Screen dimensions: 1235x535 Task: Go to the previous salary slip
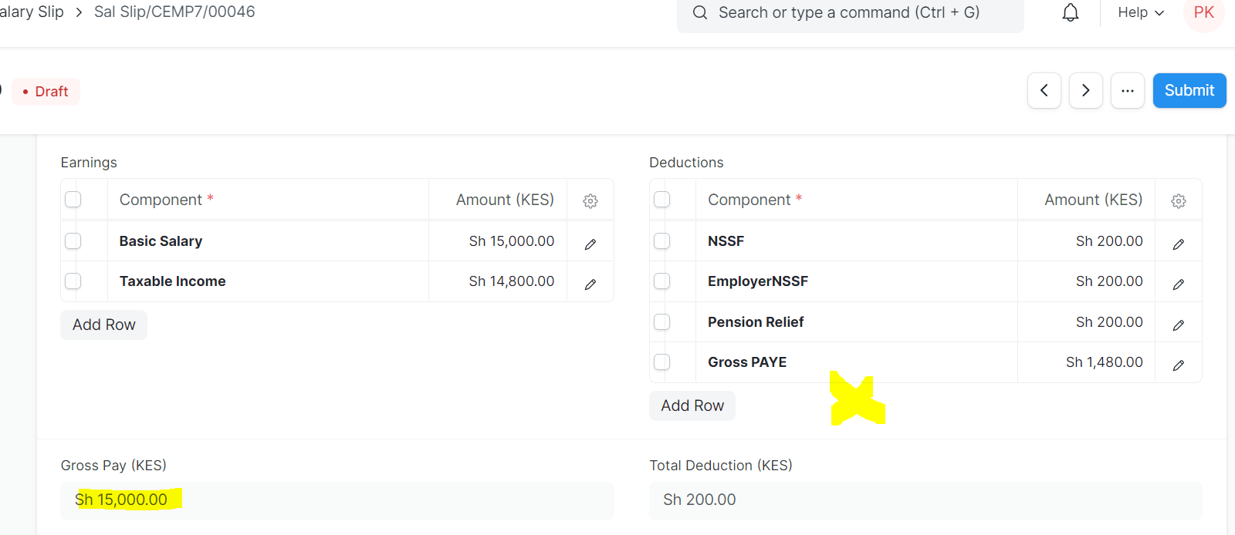pos(1044,91)
